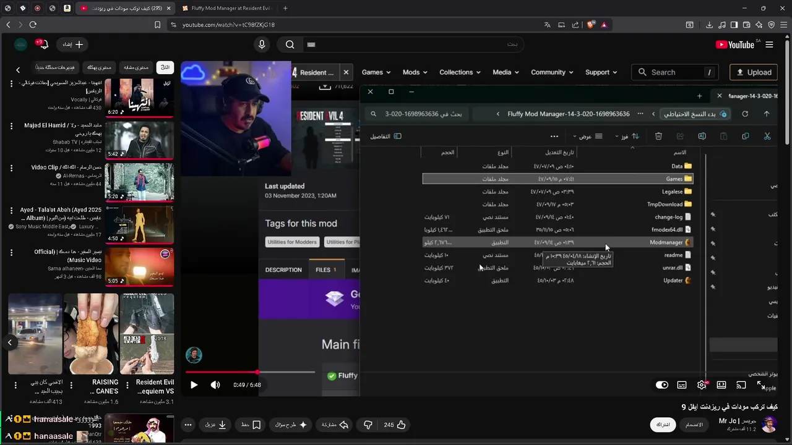
Task: Open more actions ellipsis below the video
Action: point(188,425)
